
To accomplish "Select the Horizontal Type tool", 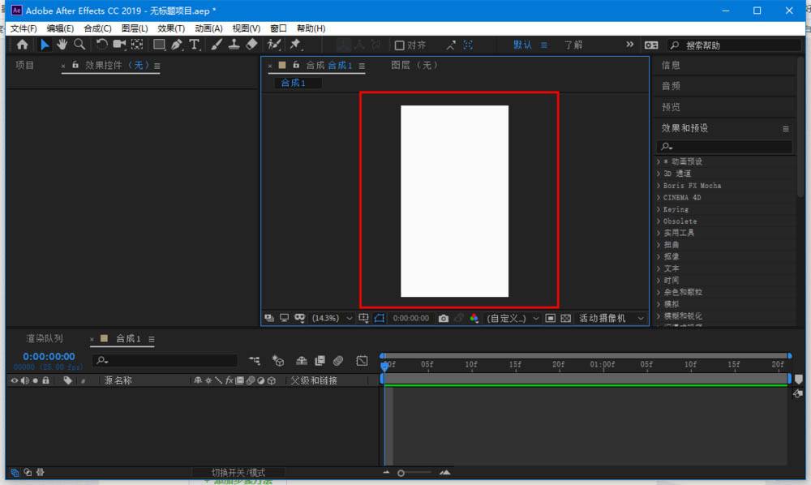I will pyautogui.click(x=194, y=45).
